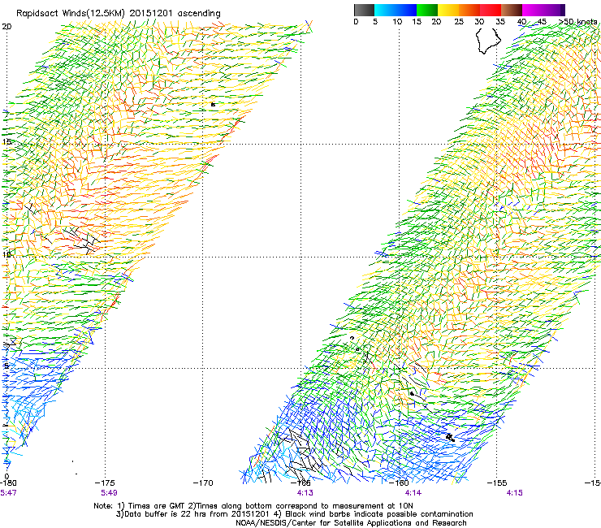The height and width of the screenshot is (528, 601).
Task: Click the yellow 20-25 knots legend swatch
Action: pos(448,10)
